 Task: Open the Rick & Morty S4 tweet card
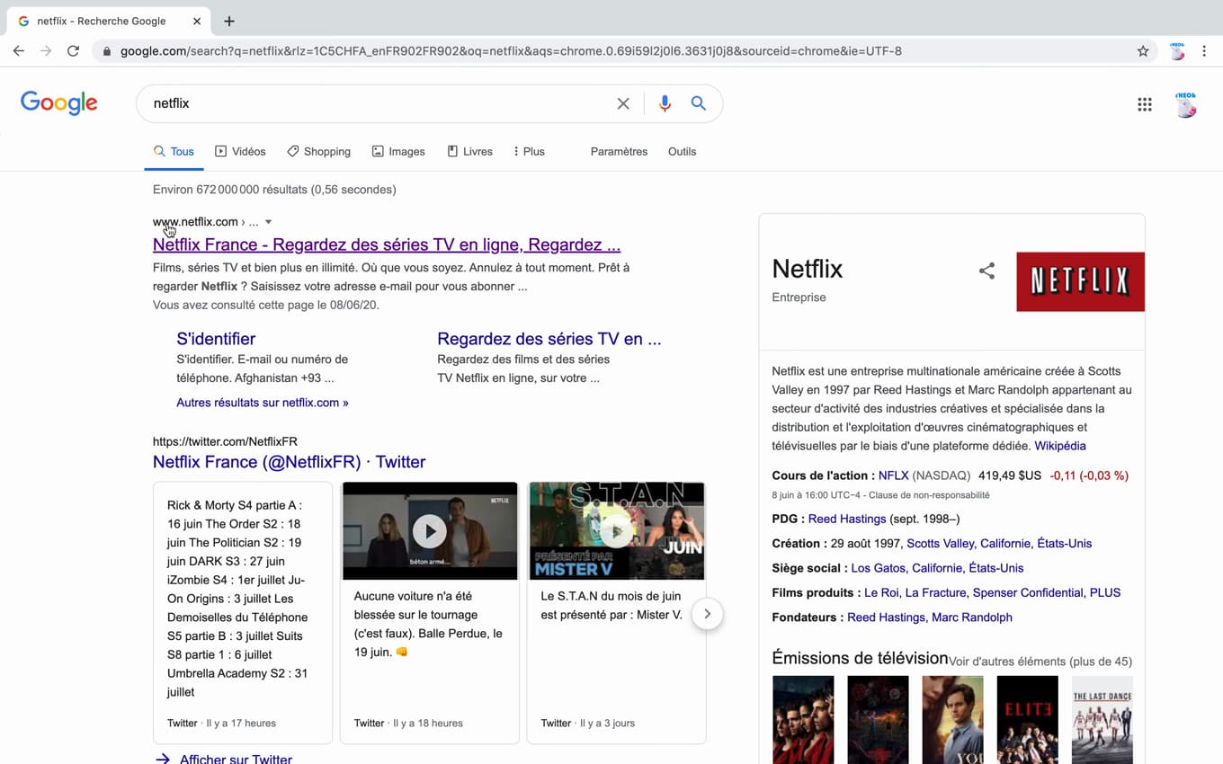[243, 613]
